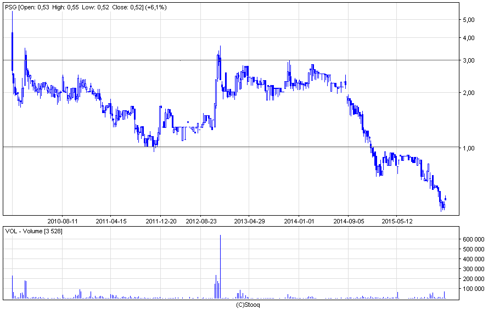Click the 500 000 volume axis label

[x=473, y=249]
